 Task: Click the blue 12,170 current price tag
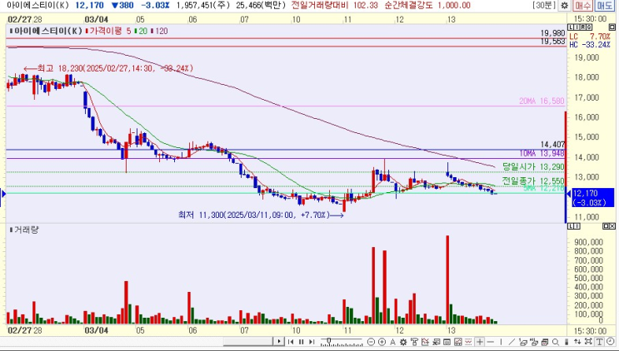point(593,198)
